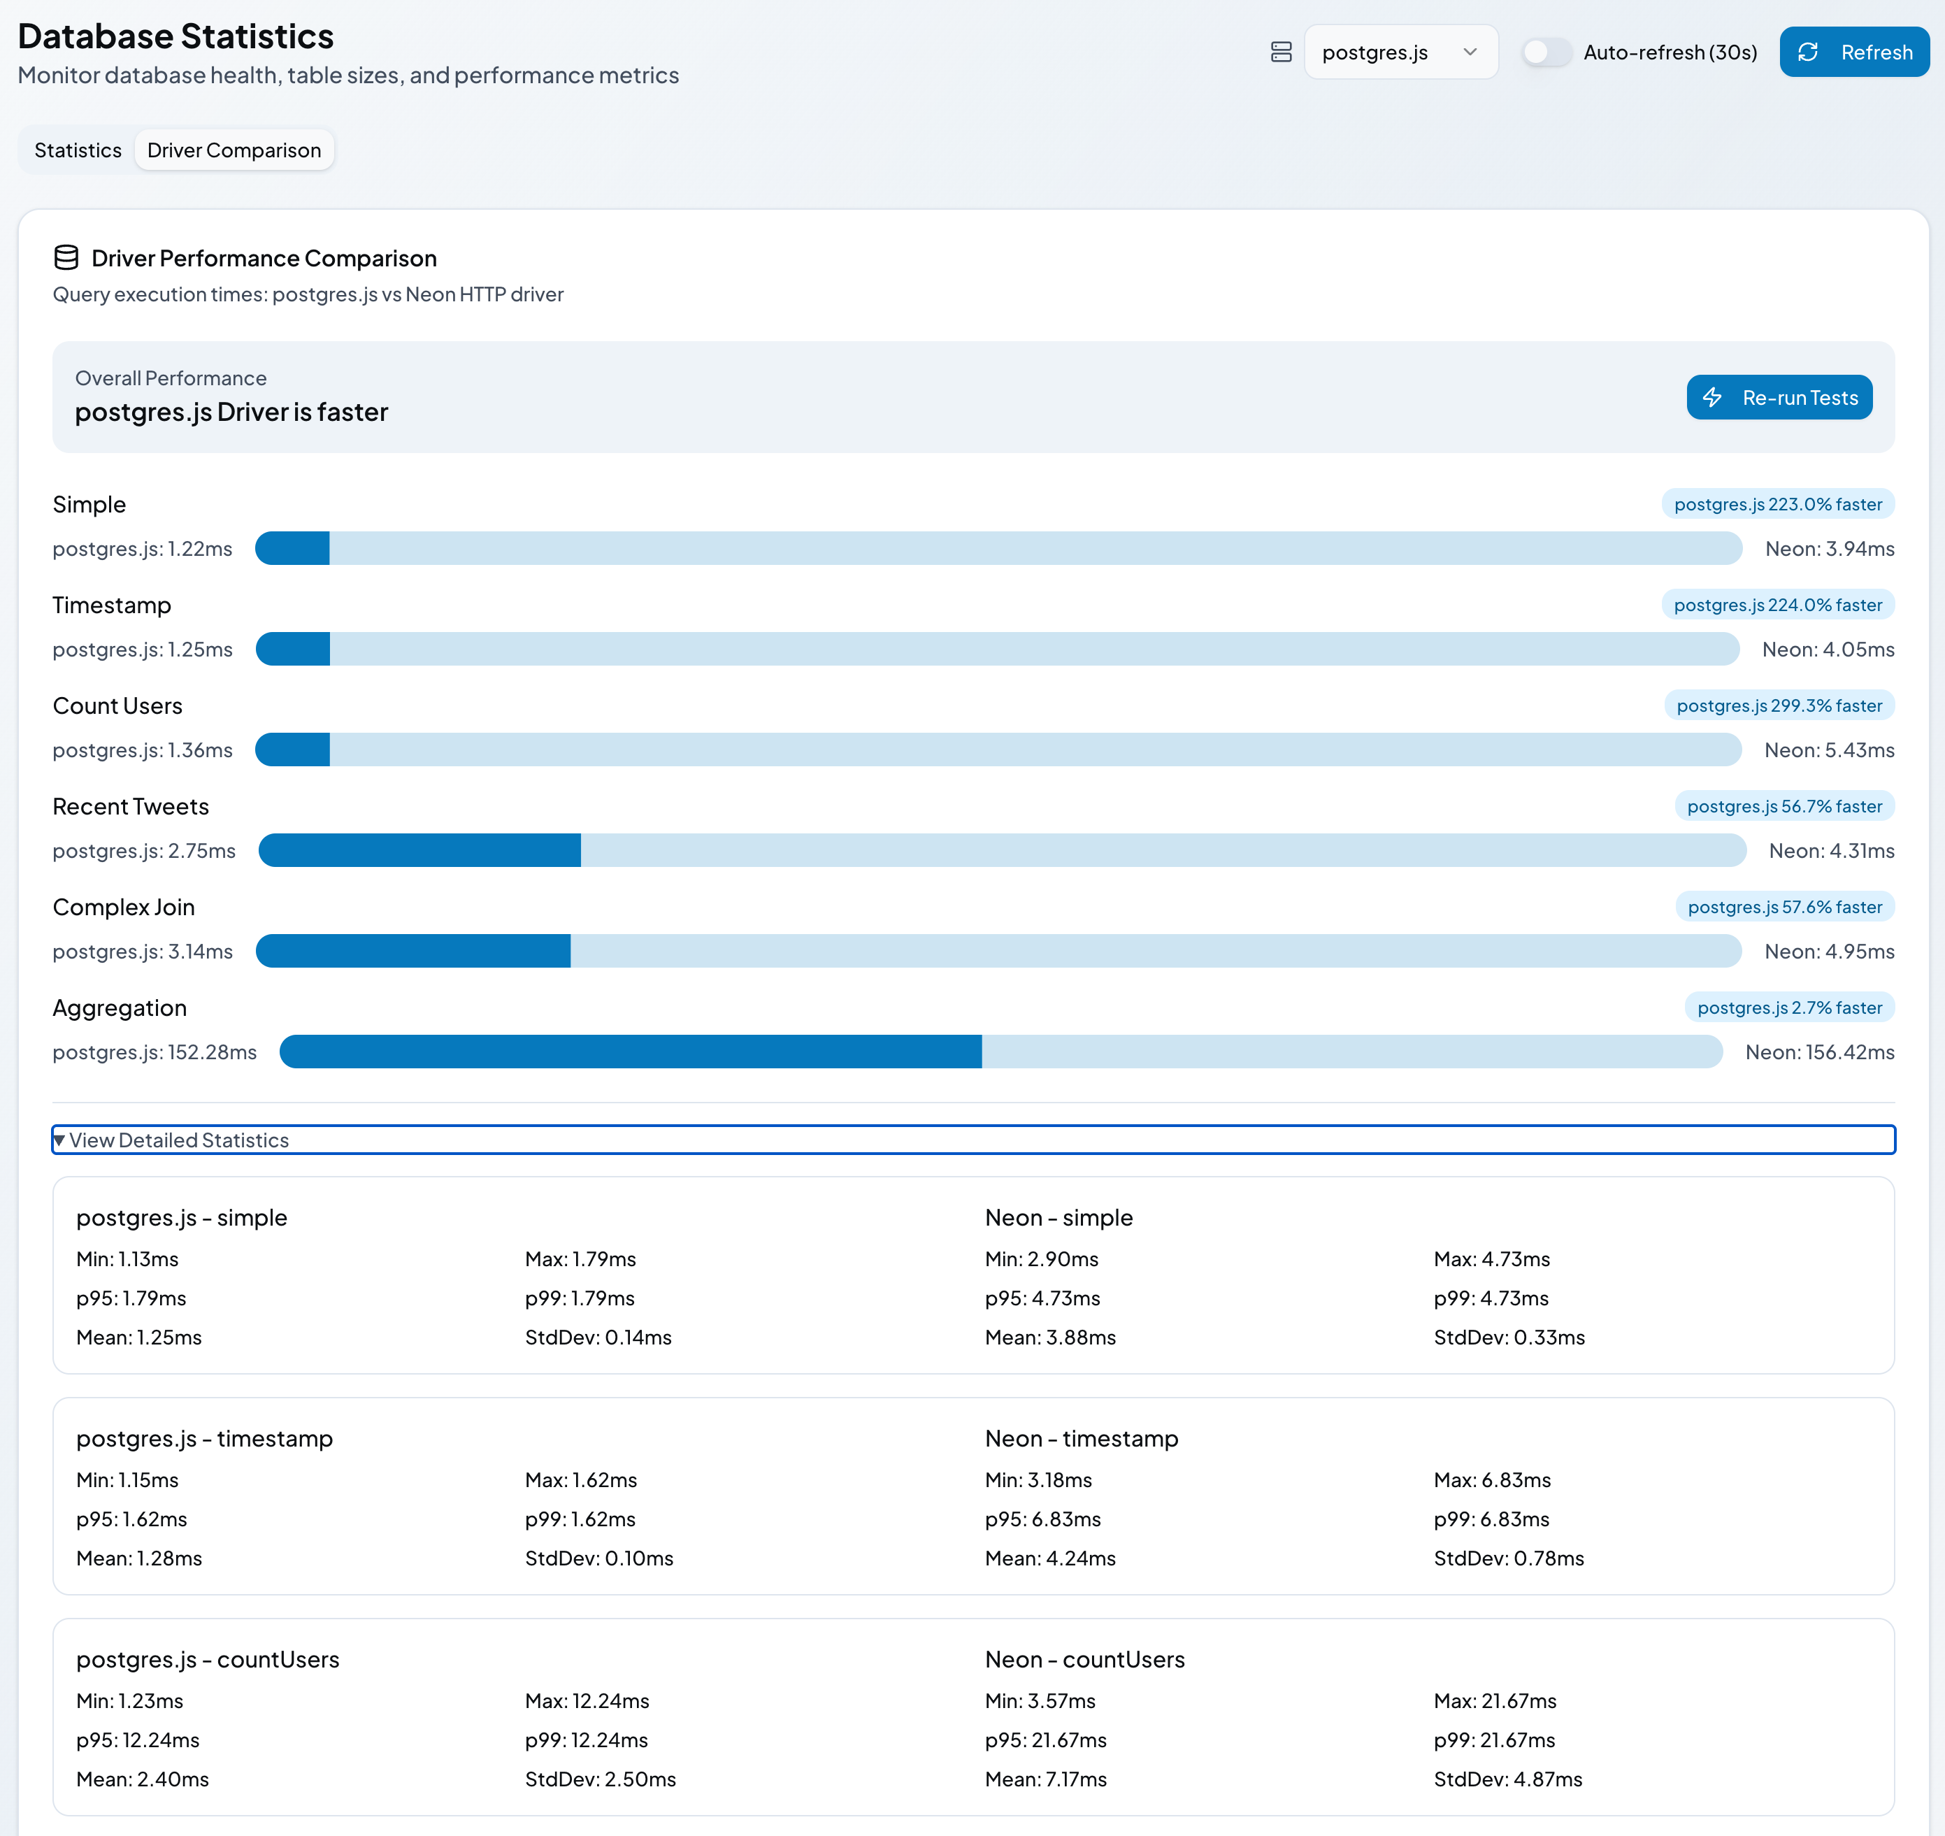Toggle the Auto-refresh (30s) switch
The image size is (1945, 1836).
1546,52
